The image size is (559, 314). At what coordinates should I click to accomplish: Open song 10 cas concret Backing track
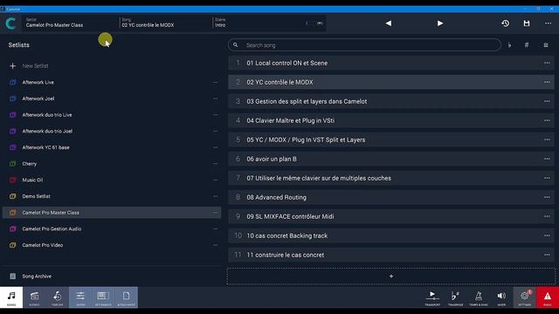391,235
